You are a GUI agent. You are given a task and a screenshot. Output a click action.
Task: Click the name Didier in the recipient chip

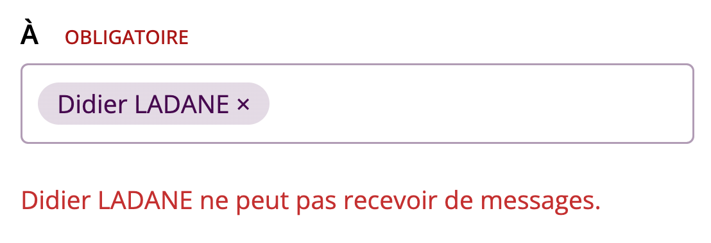[x=92, y=104]
